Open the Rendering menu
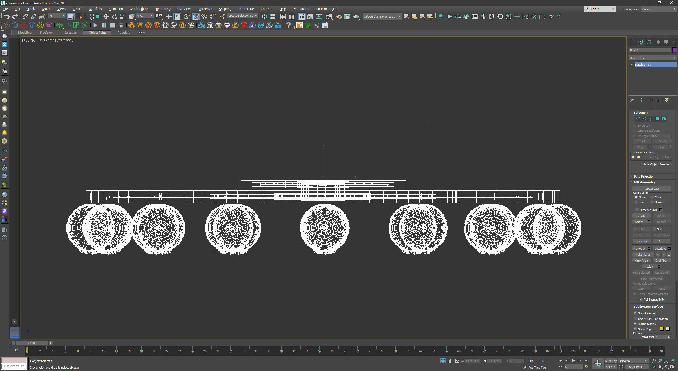This screenshot has height=371, width=678. (x=163, y=9)
